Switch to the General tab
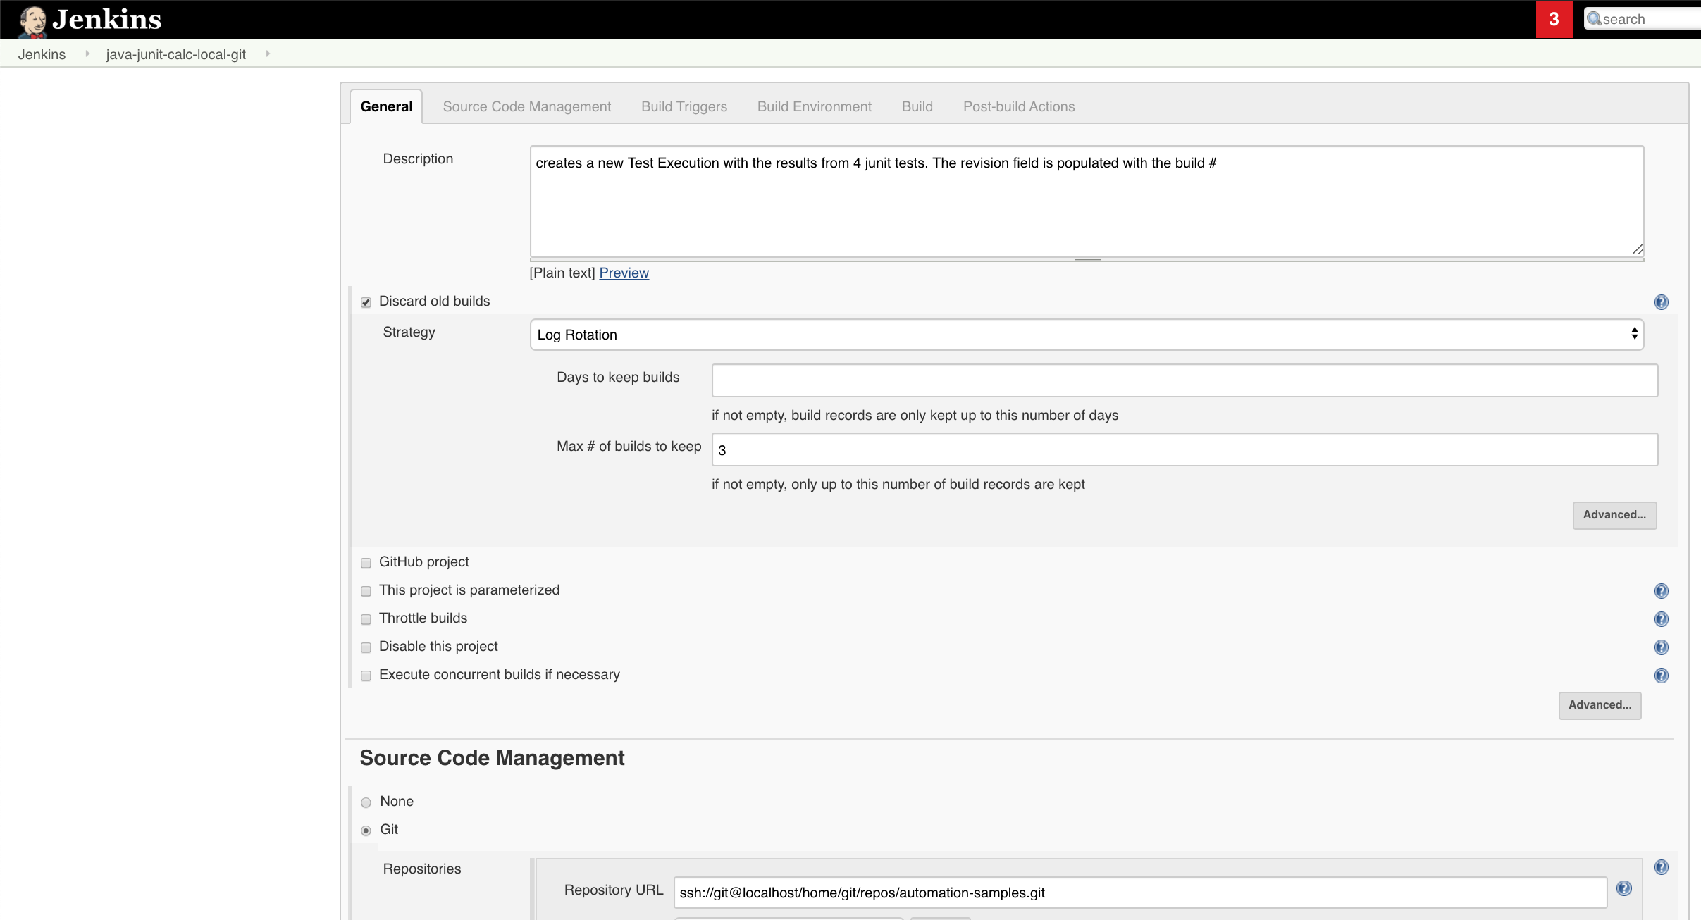The width and height of the screenshot is (1701, 920). pyautogui.click(x=386, y=106)
